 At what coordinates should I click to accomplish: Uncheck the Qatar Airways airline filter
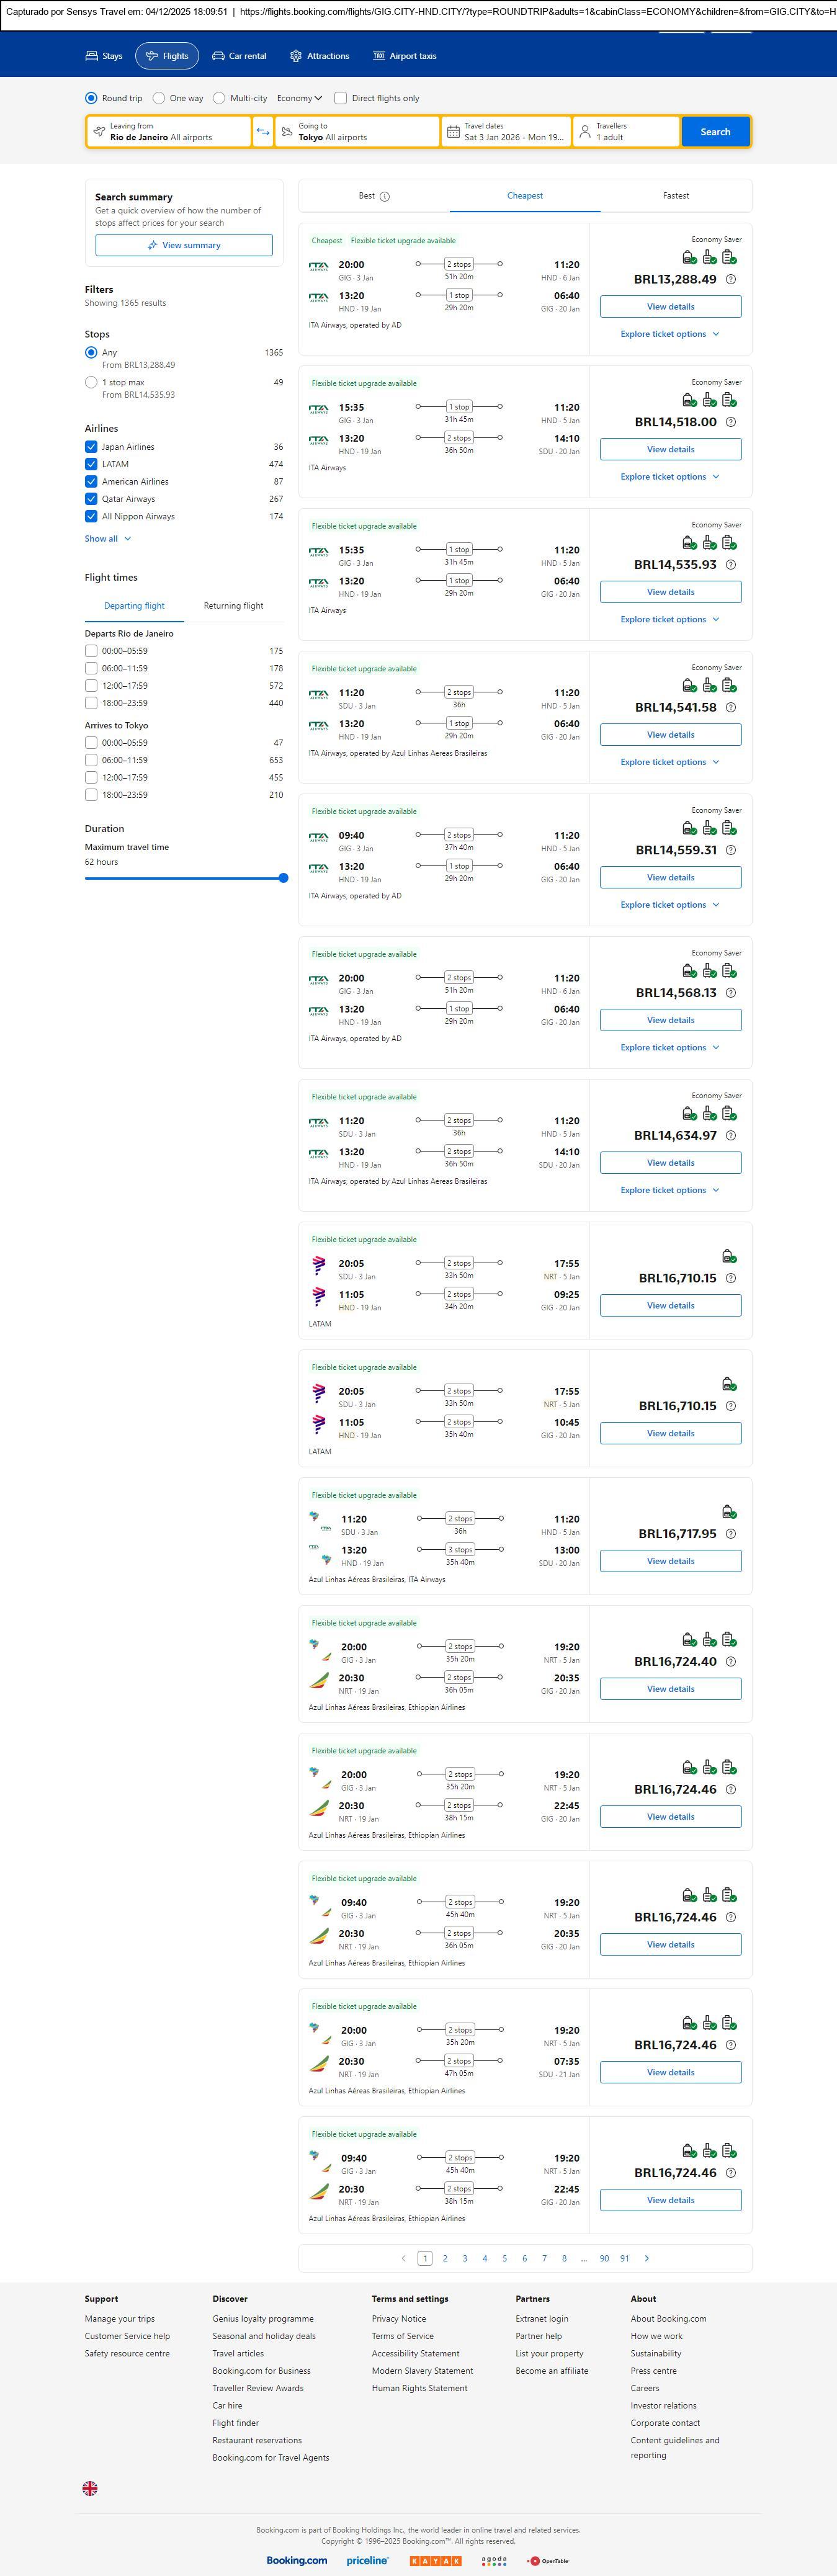(x=91, y=499)
